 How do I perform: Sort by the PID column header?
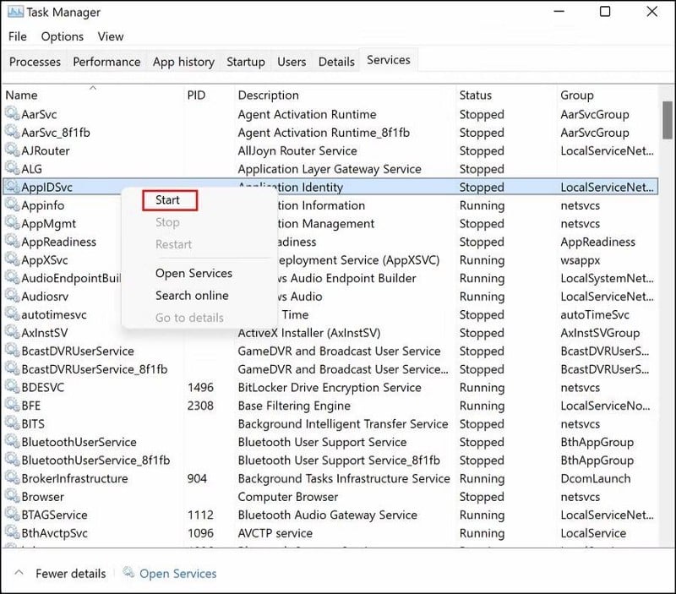coord(196,95)
